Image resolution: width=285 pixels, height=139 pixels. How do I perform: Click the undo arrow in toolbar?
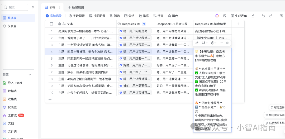pos(263,16)
